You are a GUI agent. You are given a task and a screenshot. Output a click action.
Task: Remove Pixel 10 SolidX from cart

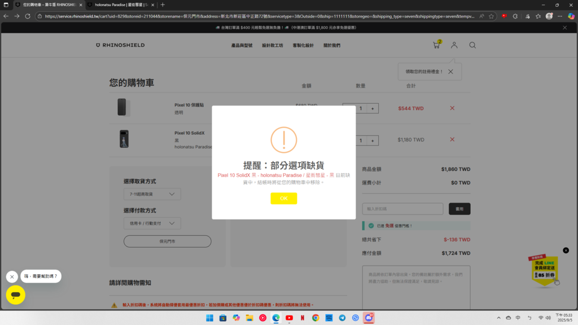point(452,139)
